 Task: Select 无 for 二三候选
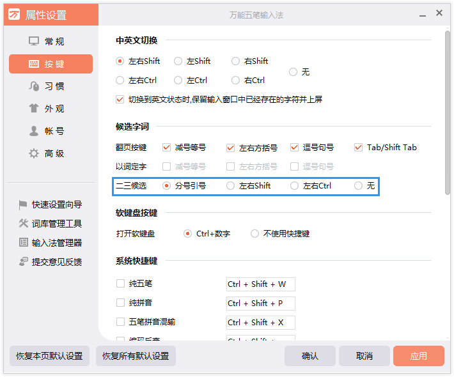click(x=359, y=185)
